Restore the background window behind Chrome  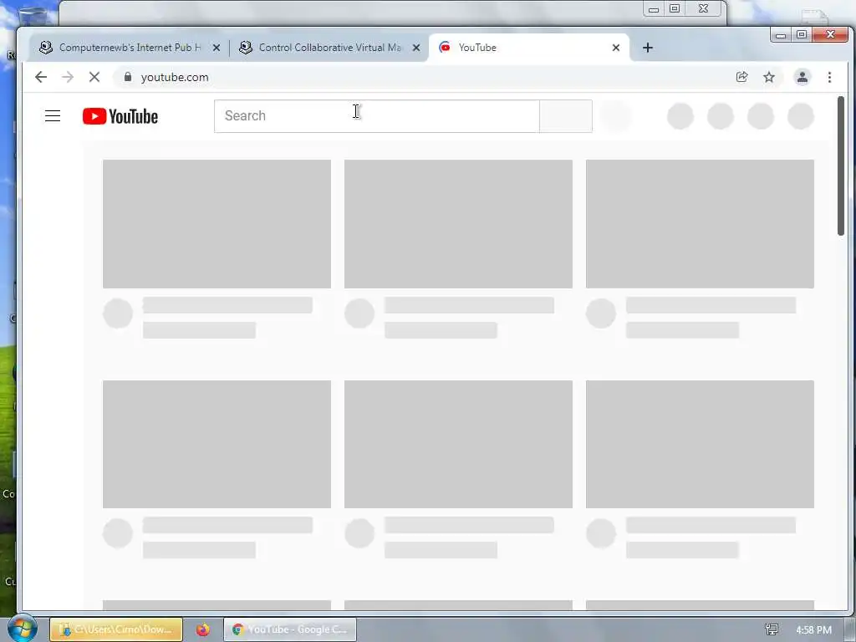coord(675,8)
